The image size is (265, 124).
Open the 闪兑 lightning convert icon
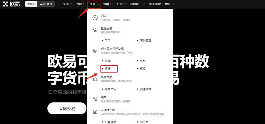[95, 18]
